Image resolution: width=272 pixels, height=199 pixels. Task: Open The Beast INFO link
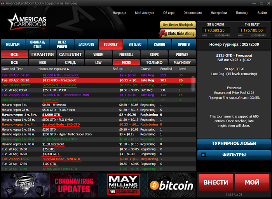coord(241,36)
